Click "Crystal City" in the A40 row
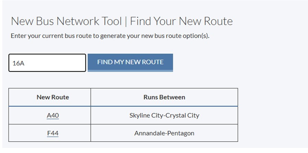Image resolution: width=308 pixels, height=153 pixels. point(182,115)
